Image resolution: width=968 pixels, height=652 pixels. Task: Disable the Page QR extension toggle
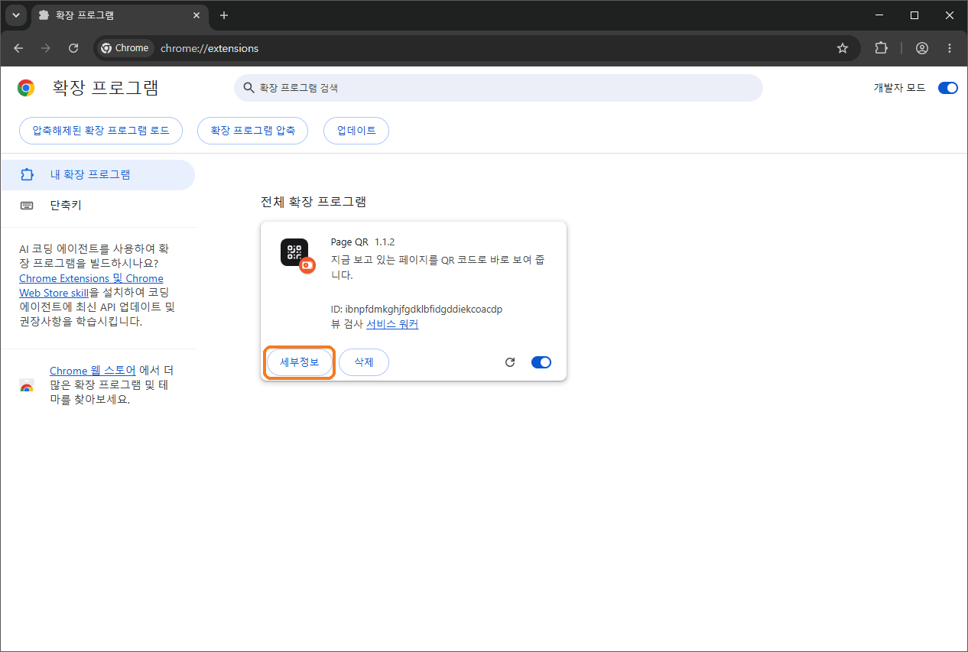pos(541,362)
